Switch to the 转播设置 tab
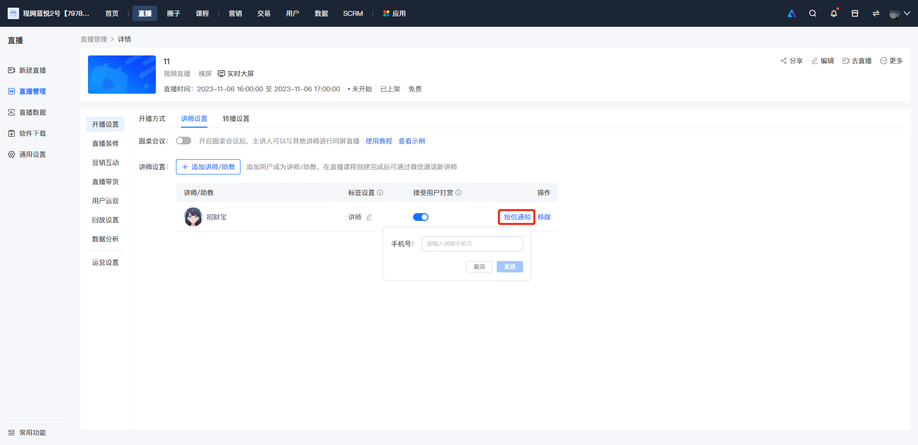 (x=236, y=119)
